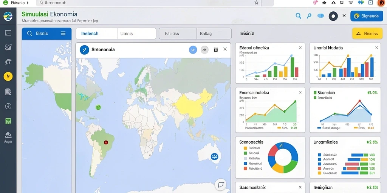Close the Enomserinulelaa chart card
The height and width of the screenshot is (193, 387).
[x=300, y=93]
